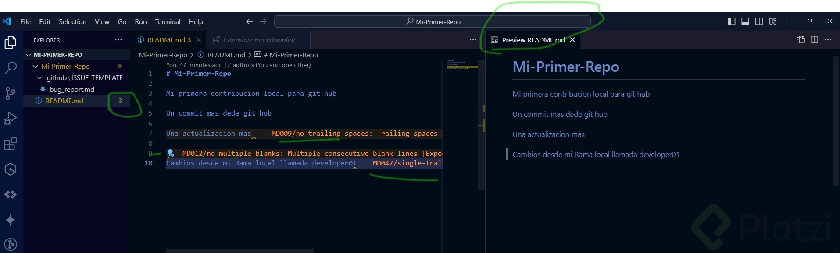Viewport: 840px width, 253px height.
Task: Click Show Source icon in preview toolbar
Action: click(801, 40)
